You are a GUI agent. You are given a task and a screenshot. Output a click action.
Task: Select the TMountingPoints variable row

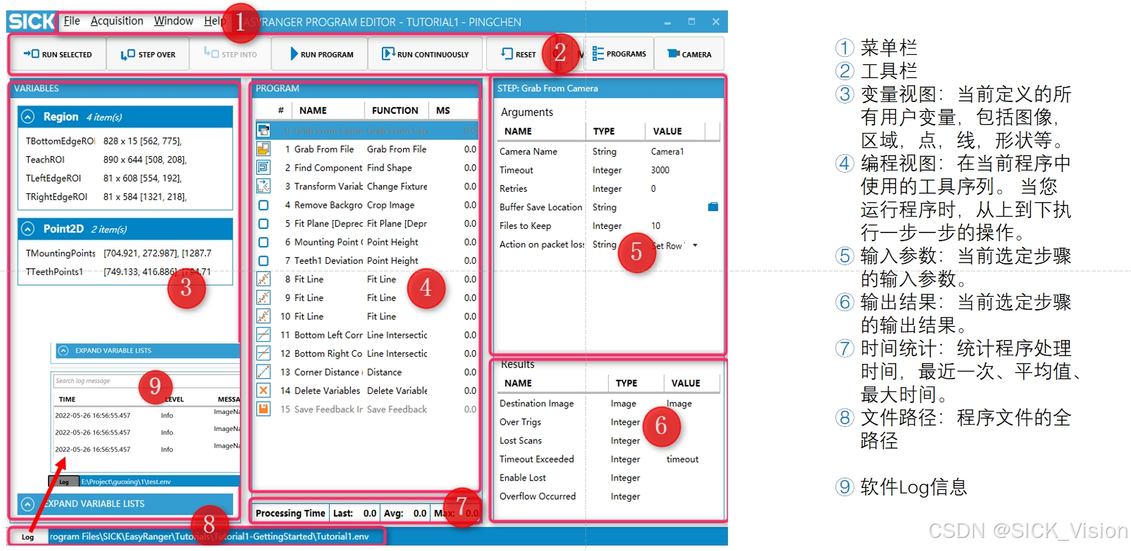click(125, 253)
